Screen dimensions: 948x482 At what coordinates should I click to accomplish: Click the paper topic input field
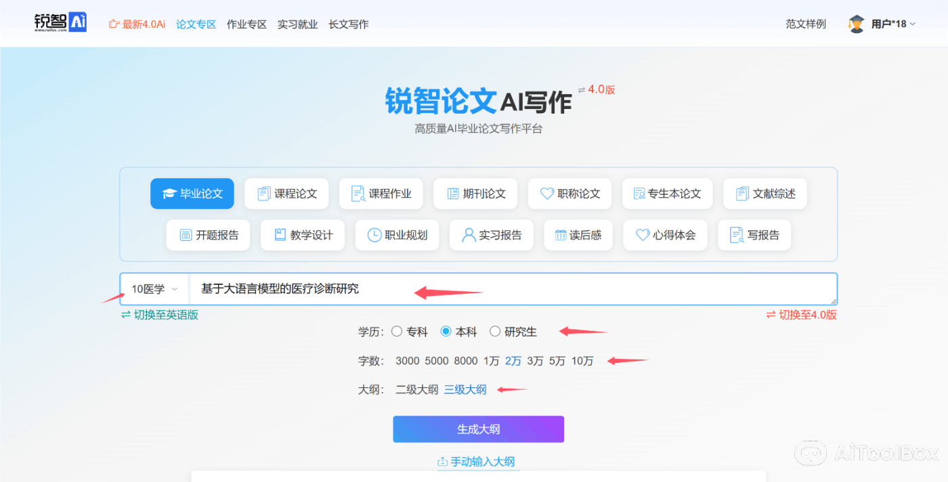coord(474,288)
